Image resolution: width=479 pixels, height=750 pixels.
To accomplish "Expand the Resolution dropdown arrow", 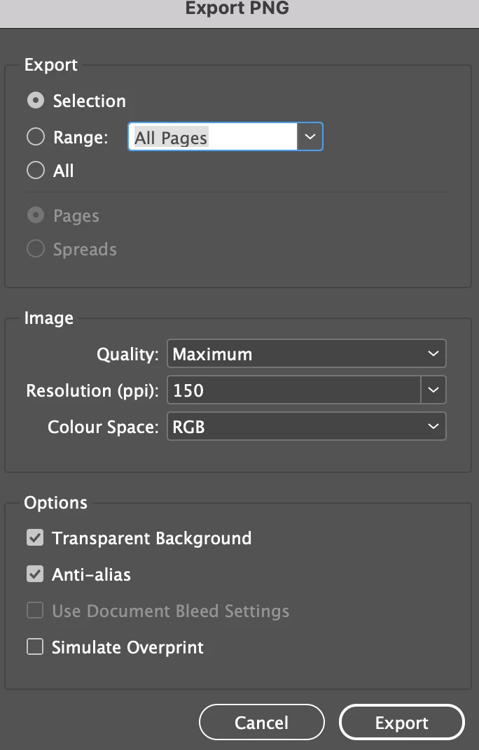I will click(433, 390).
